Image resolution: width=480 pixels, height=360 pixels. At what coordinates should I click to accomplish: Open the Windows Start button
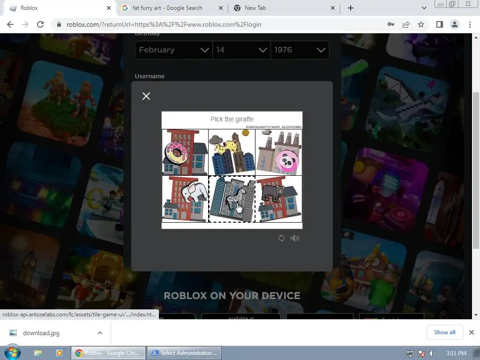click(x=12, y=352)
